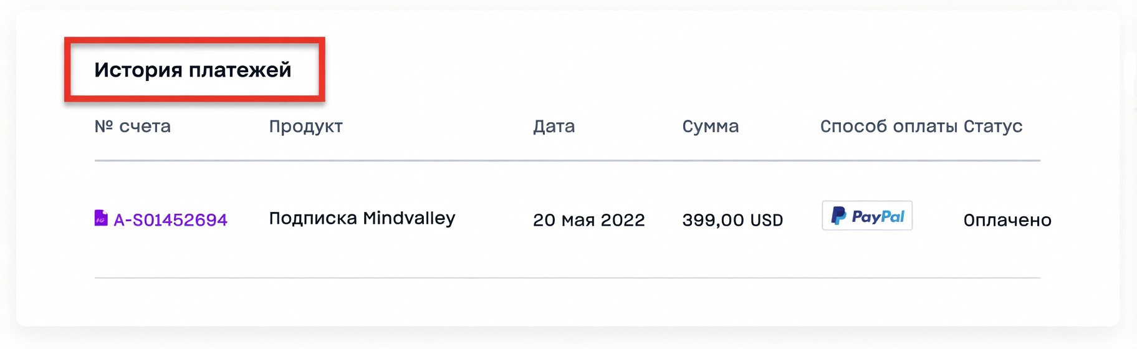Click the PayPal wordmark in the badge
Viewport: 1137px width, 349px height.
point(878,216)
